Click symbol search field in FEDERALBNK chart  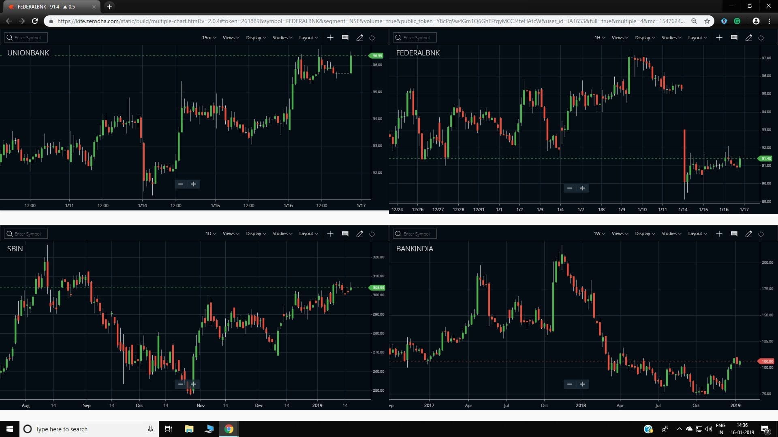(x=415, y=38)
